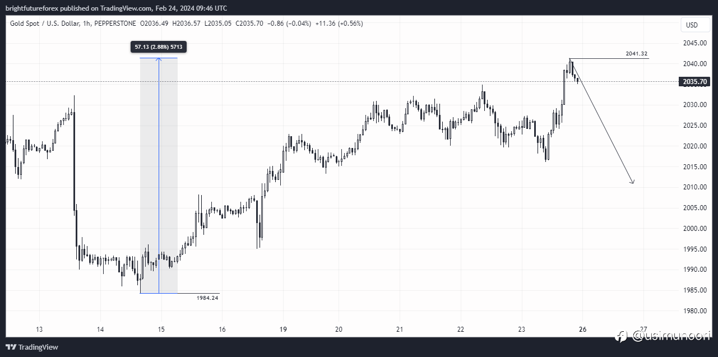Click date 19 on the time axis
Screen dimensions: 718x357
tap(283, 330)
